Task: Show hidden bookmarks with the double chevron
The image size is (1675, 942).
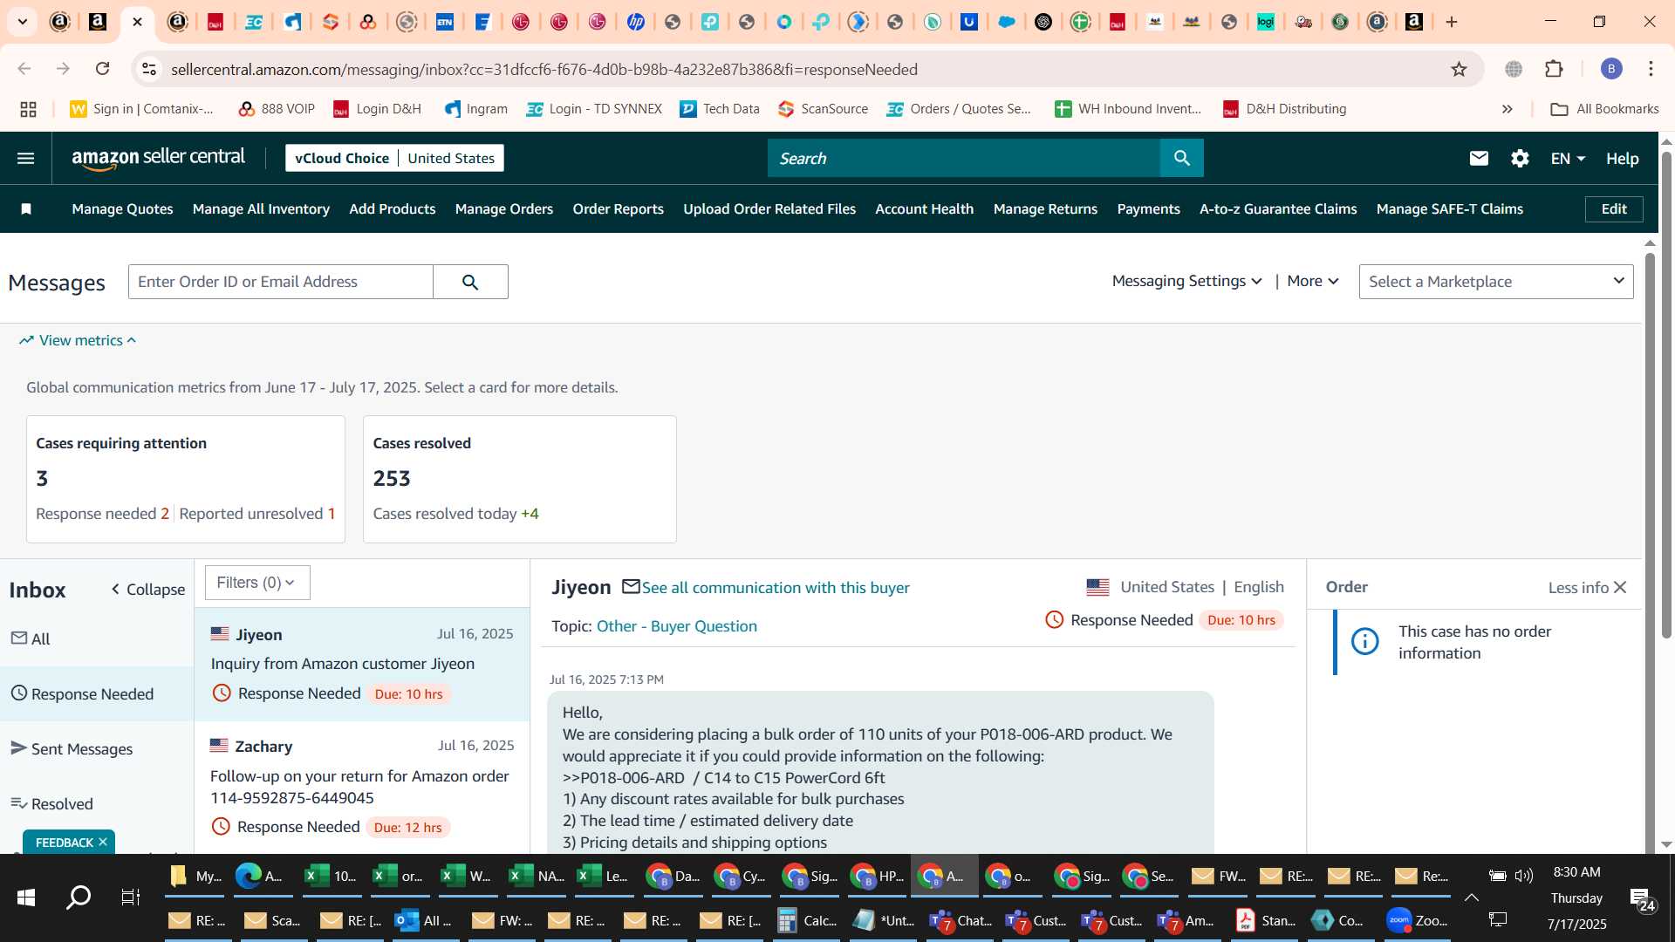Action: pos(1507,109)
